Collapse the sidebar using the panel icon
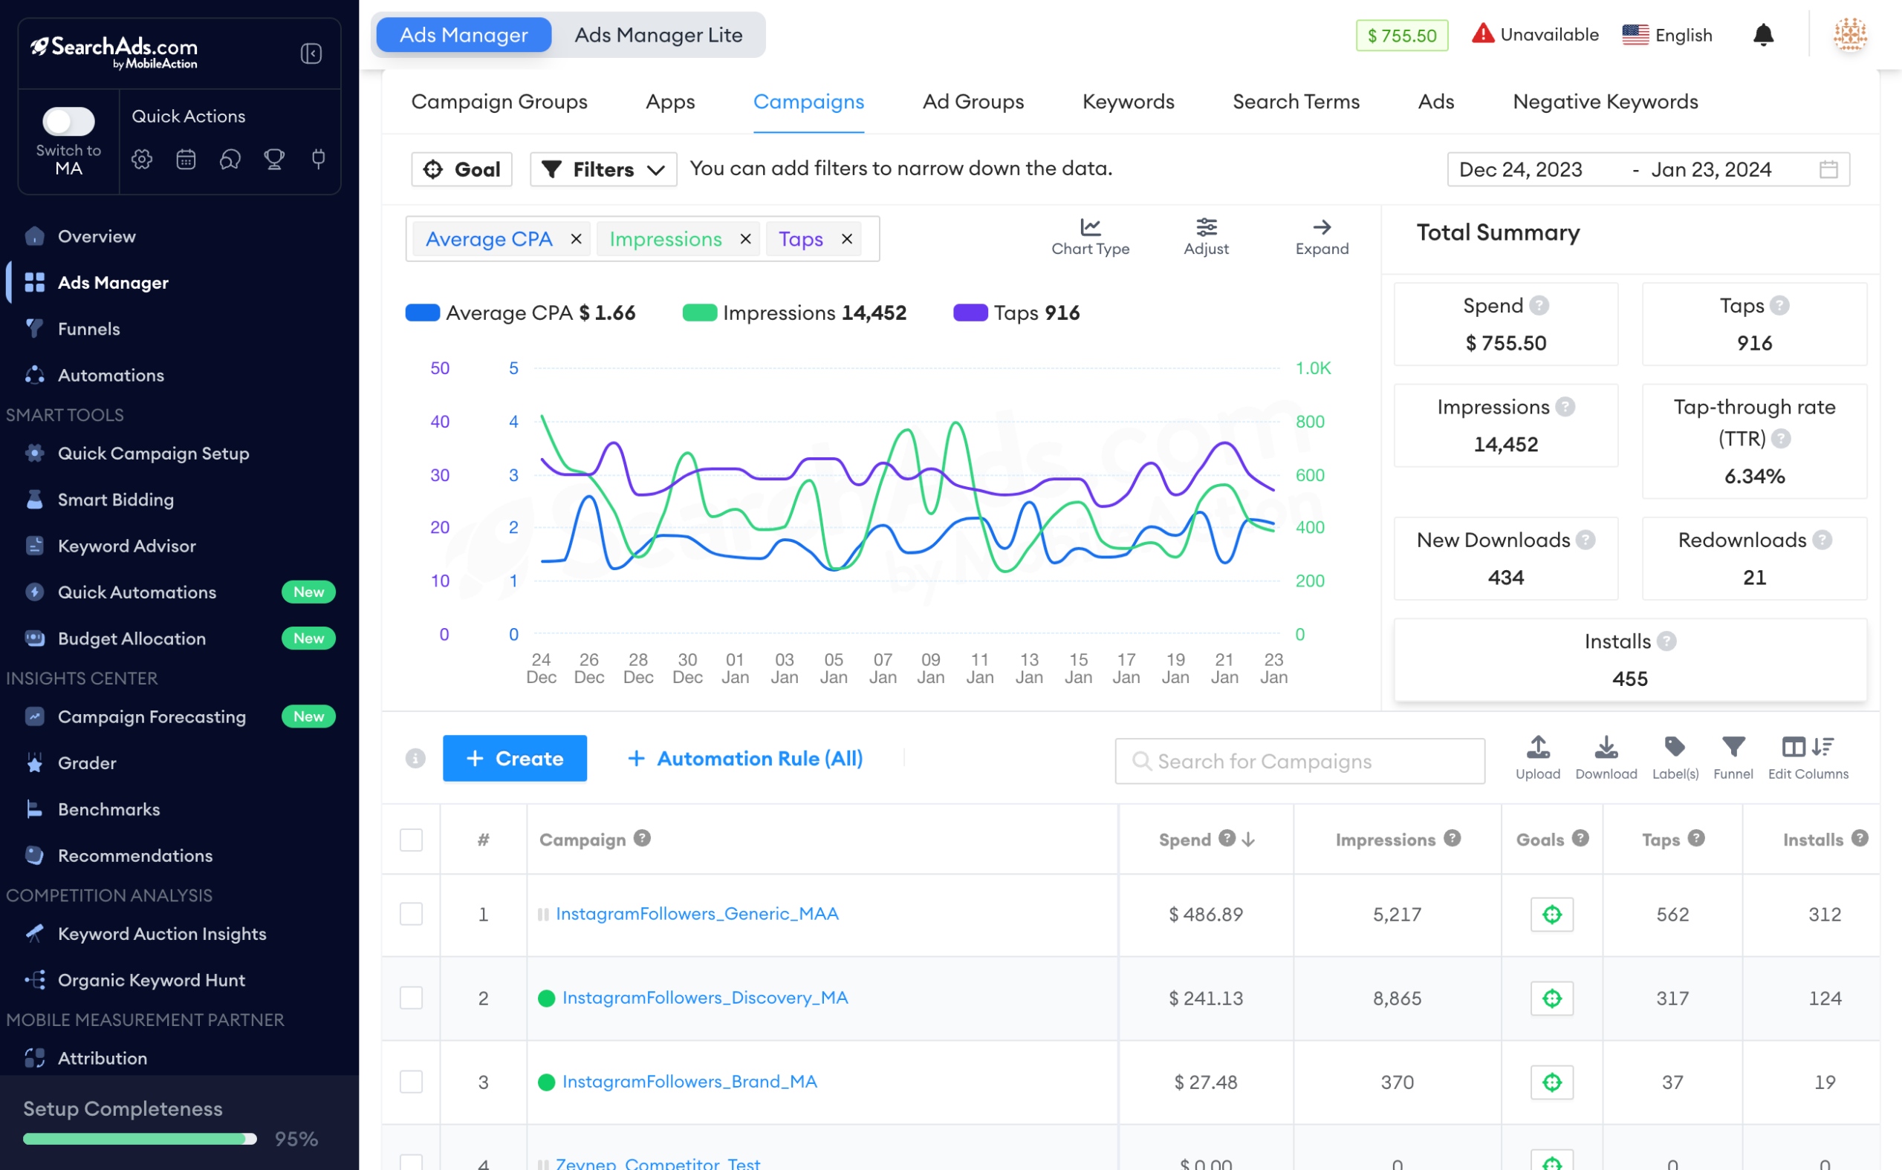The width and height of the screenshot is (1902, 1170). [311, 53]
